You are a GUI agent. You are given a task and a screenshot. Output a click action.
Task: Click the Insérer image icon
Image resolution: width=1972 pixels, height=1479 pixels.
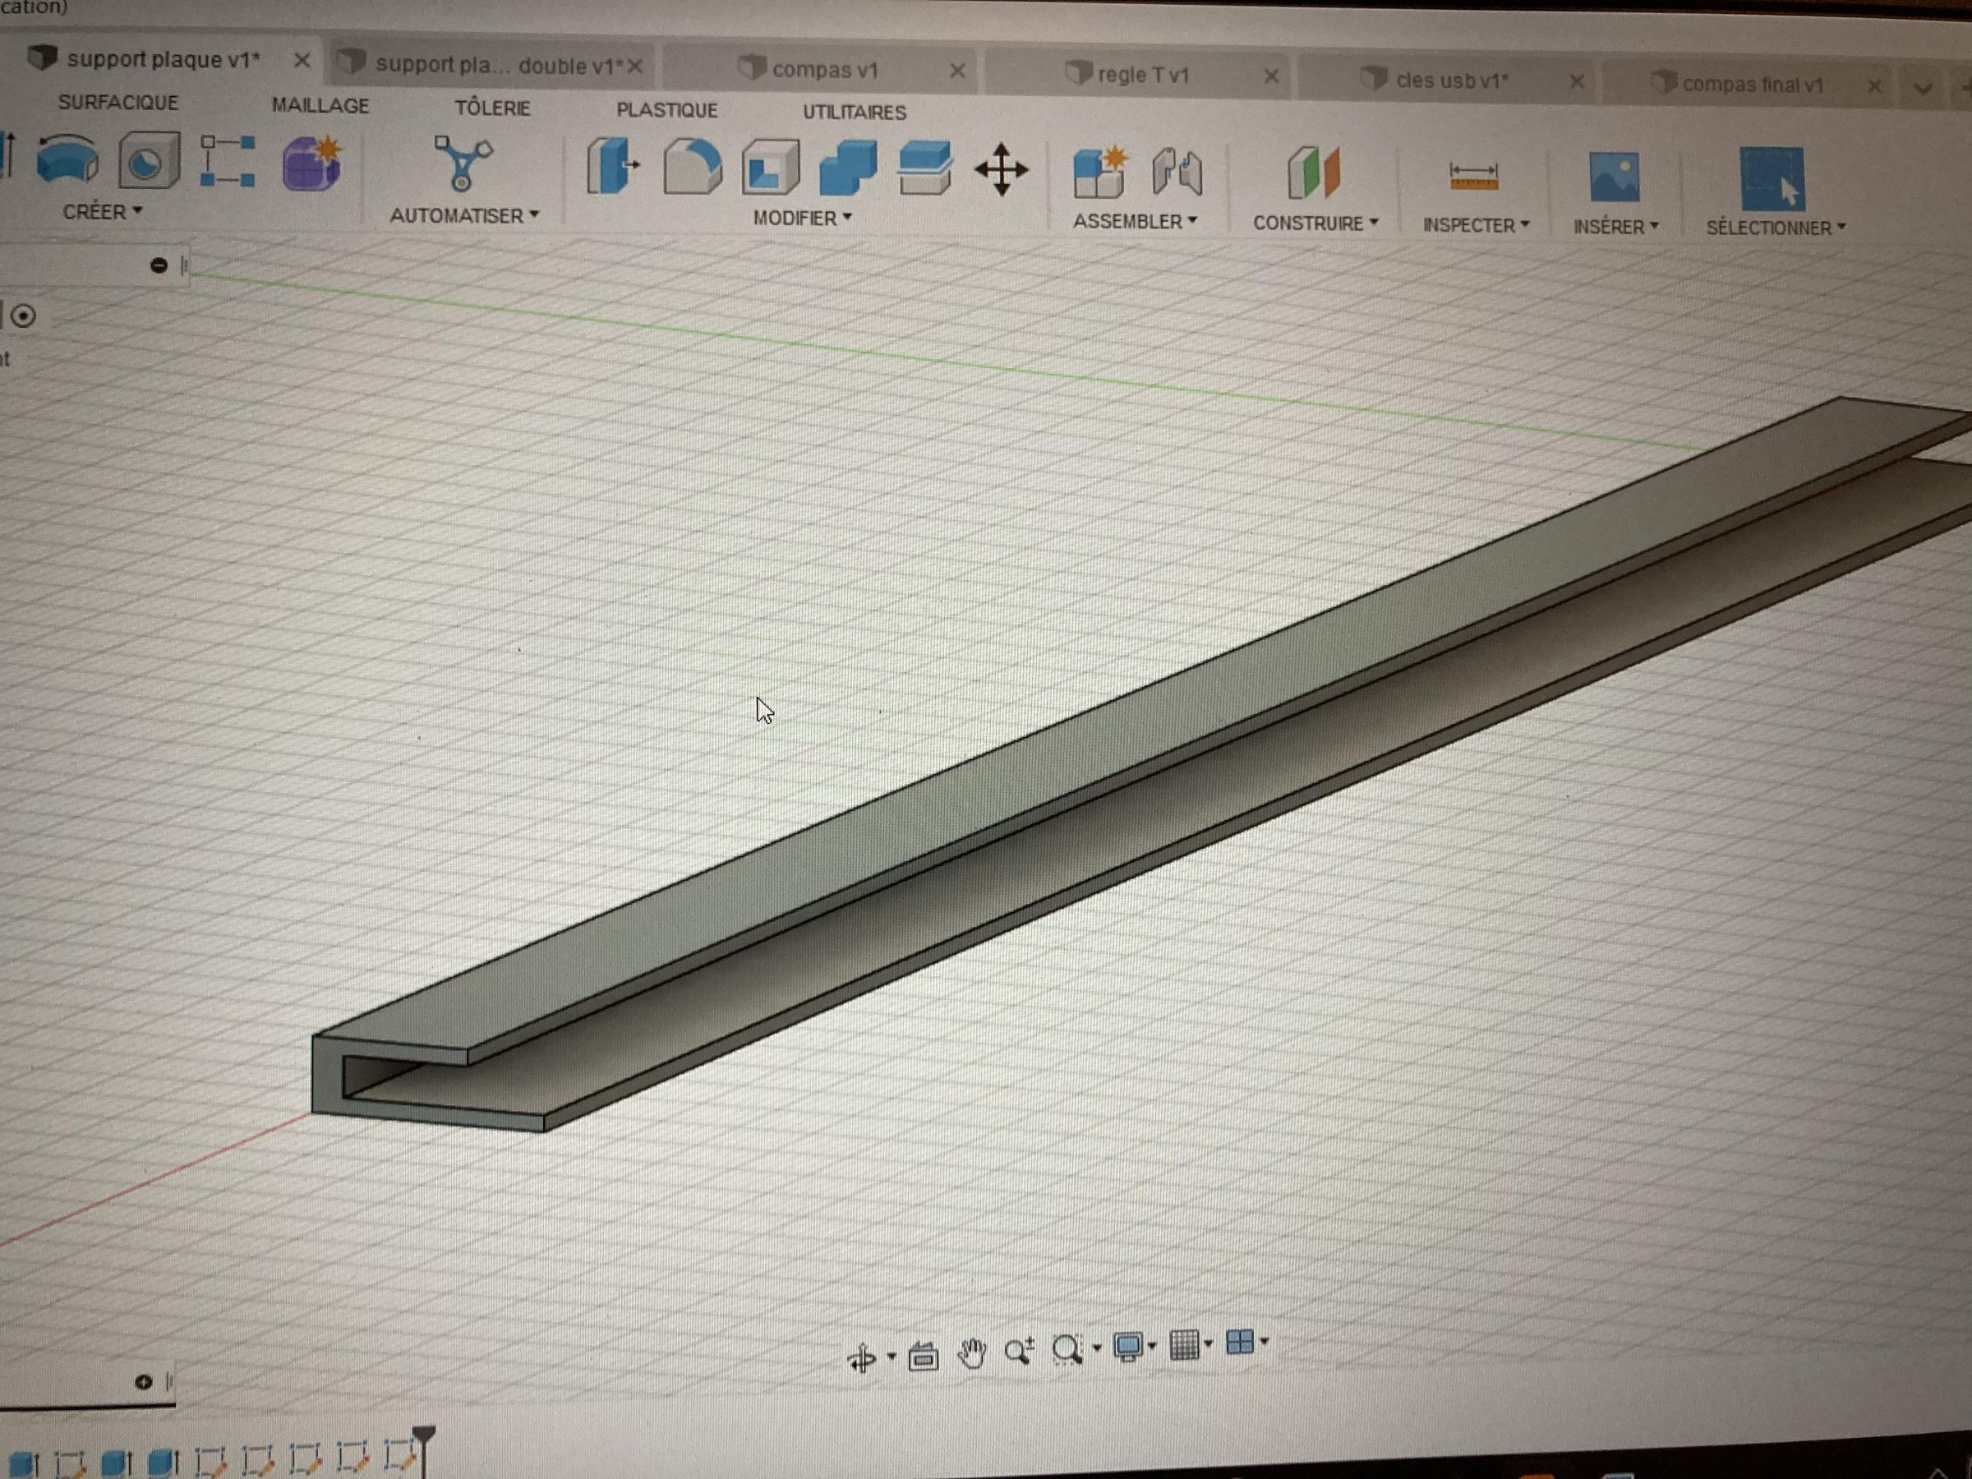coord(1614,177)
